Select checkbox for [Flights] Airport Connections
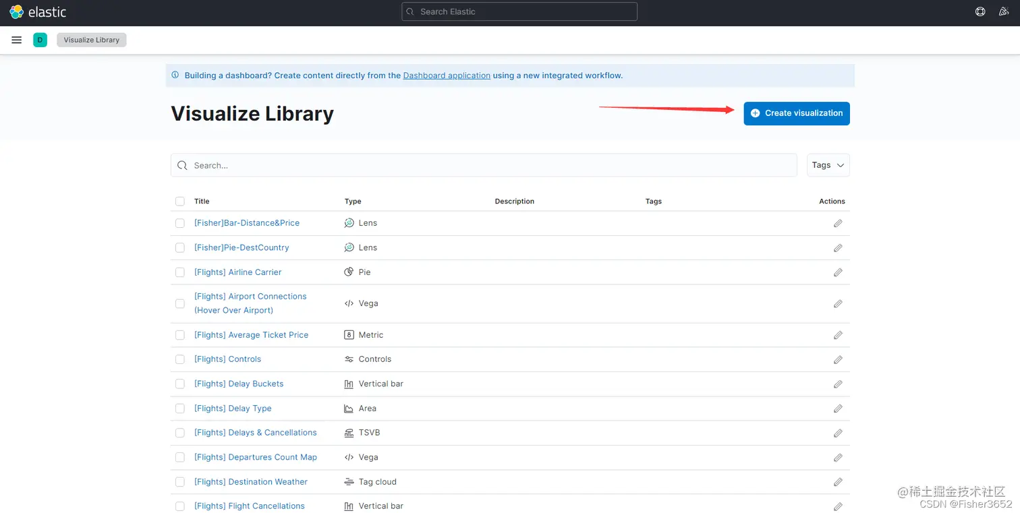Viewport: 1020px width, 513px height. pos(179,304)
